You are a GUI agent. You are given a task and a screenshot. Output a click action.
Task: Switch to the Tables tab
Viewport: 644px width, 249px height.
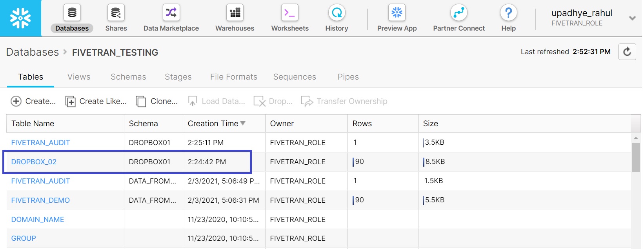[x=31, y=77]
